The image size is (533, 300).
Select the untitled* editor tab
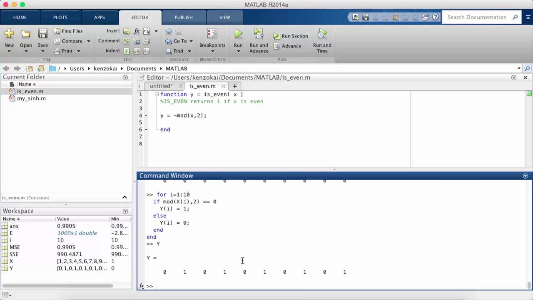click(x=161, y=86)
